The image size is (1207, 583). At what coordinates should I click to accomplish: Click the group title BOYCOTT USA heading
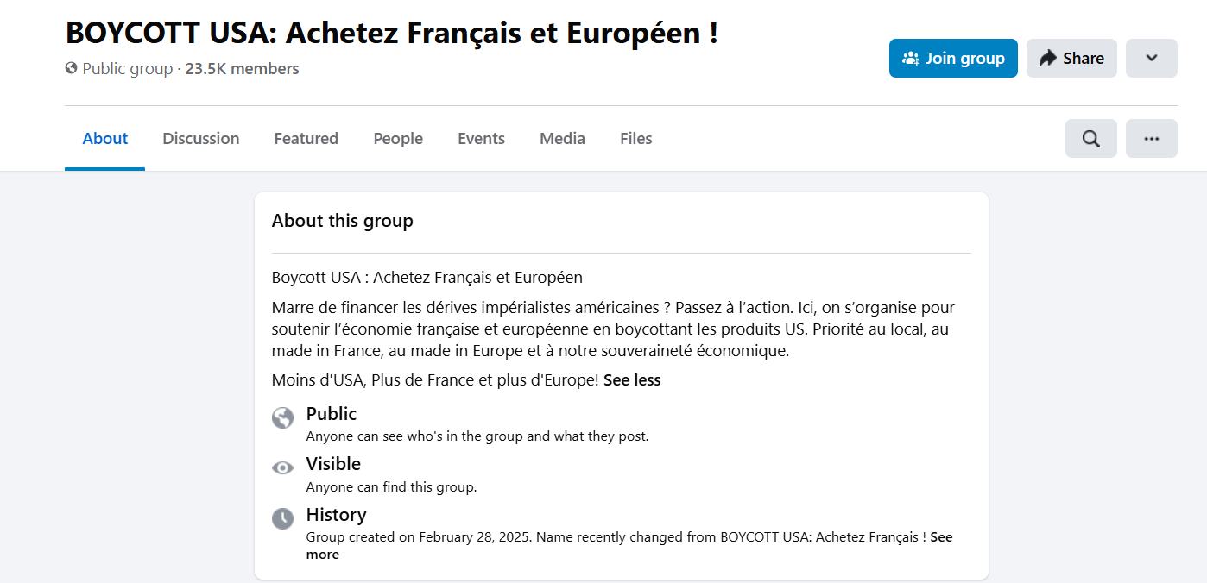(x=391, y=33)
